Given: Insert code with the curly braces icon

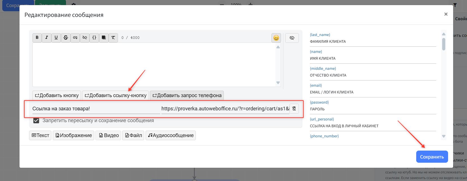Looking at the screenshot, I should (94, 37).
